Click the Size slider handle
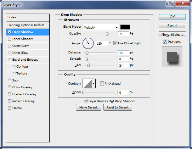This screenshot has height=149, width=192. [88, 65]
